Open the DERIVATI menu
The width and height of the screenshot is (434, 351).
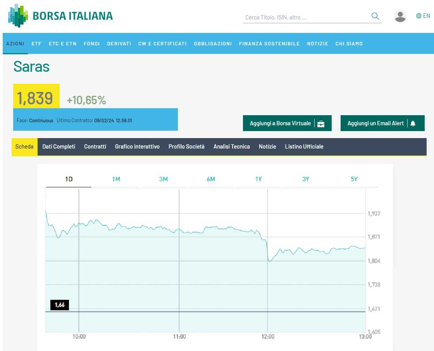click(119, 43)
